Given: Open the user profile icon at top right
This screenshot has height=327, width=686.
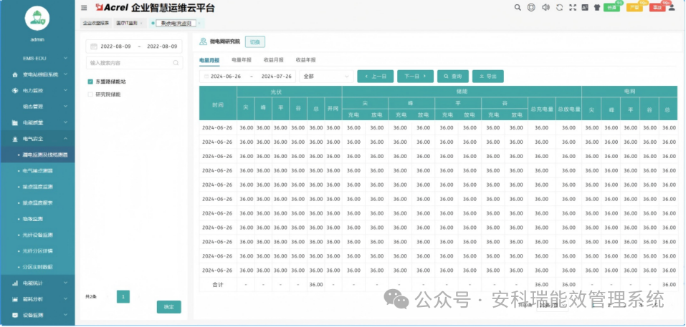Looking at the screenshot, I should click(672, 7).
